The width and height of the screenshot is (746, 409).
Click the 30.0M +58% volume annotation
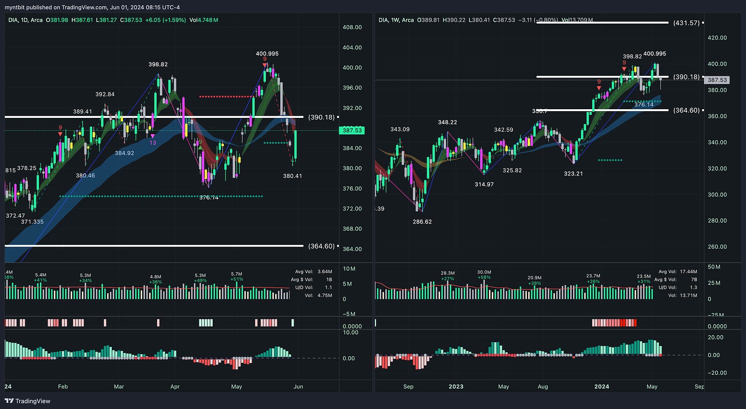point(484,275)
